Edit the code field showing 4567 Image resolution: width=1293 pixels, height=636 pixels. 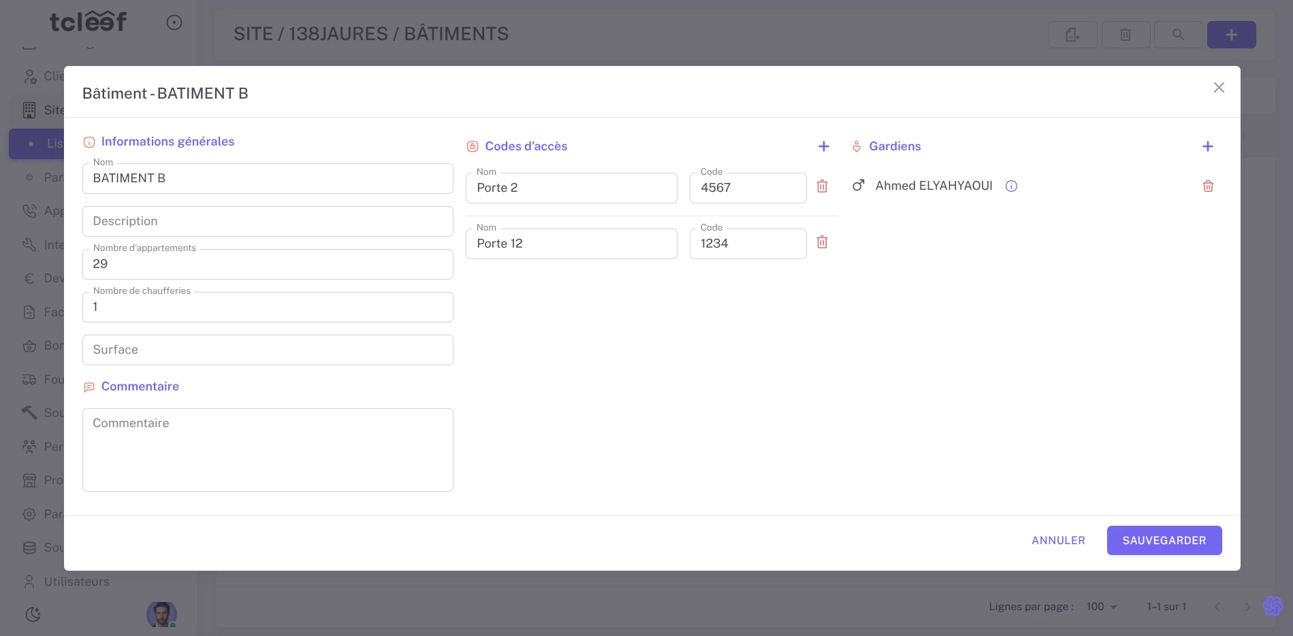tap(747, 188)
